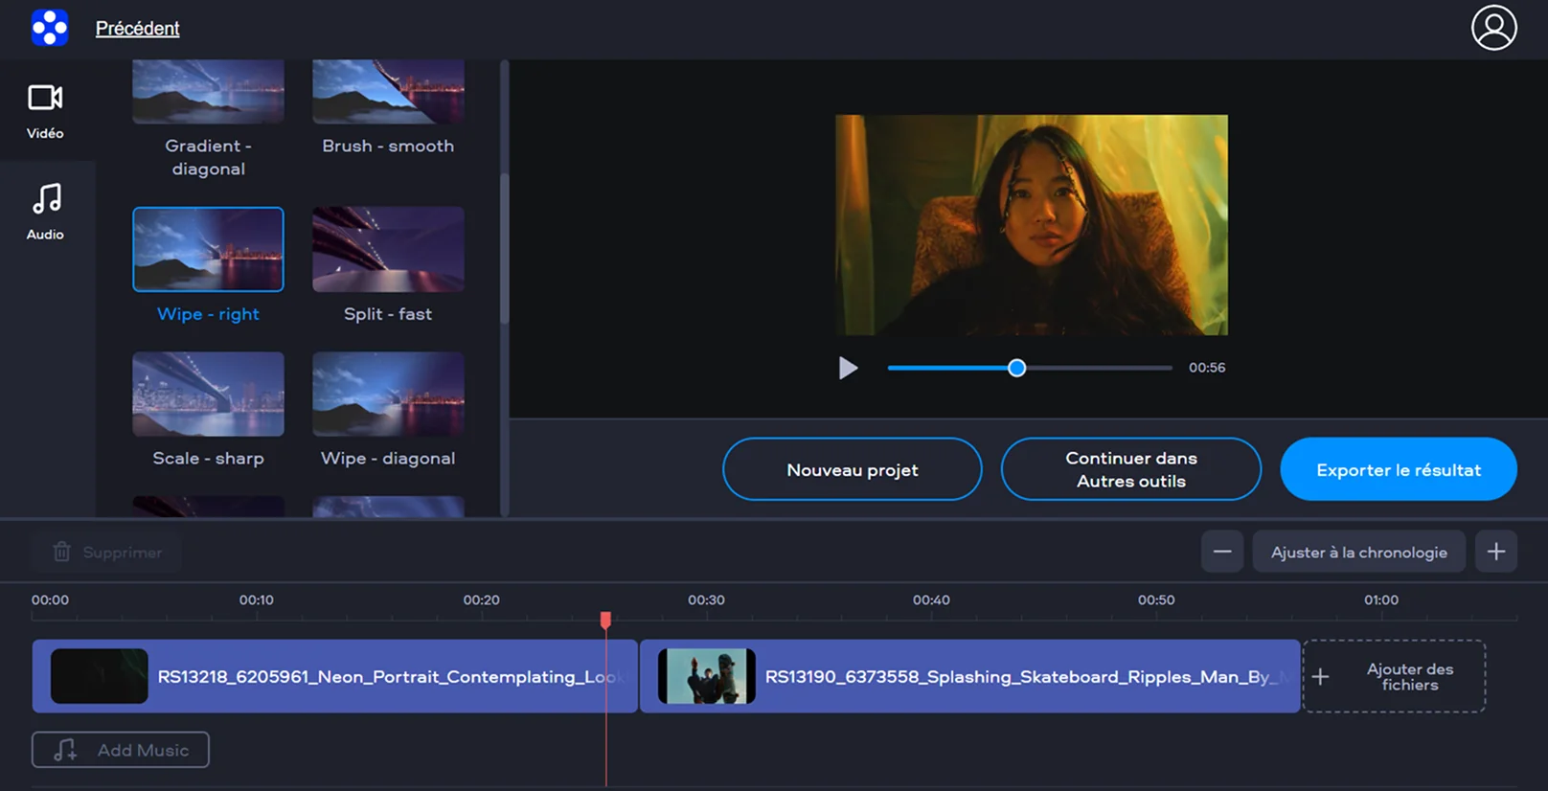Click Continuer dans Autres outils button
This screenshot has width=1548, height=791.
coord(1130,469)
